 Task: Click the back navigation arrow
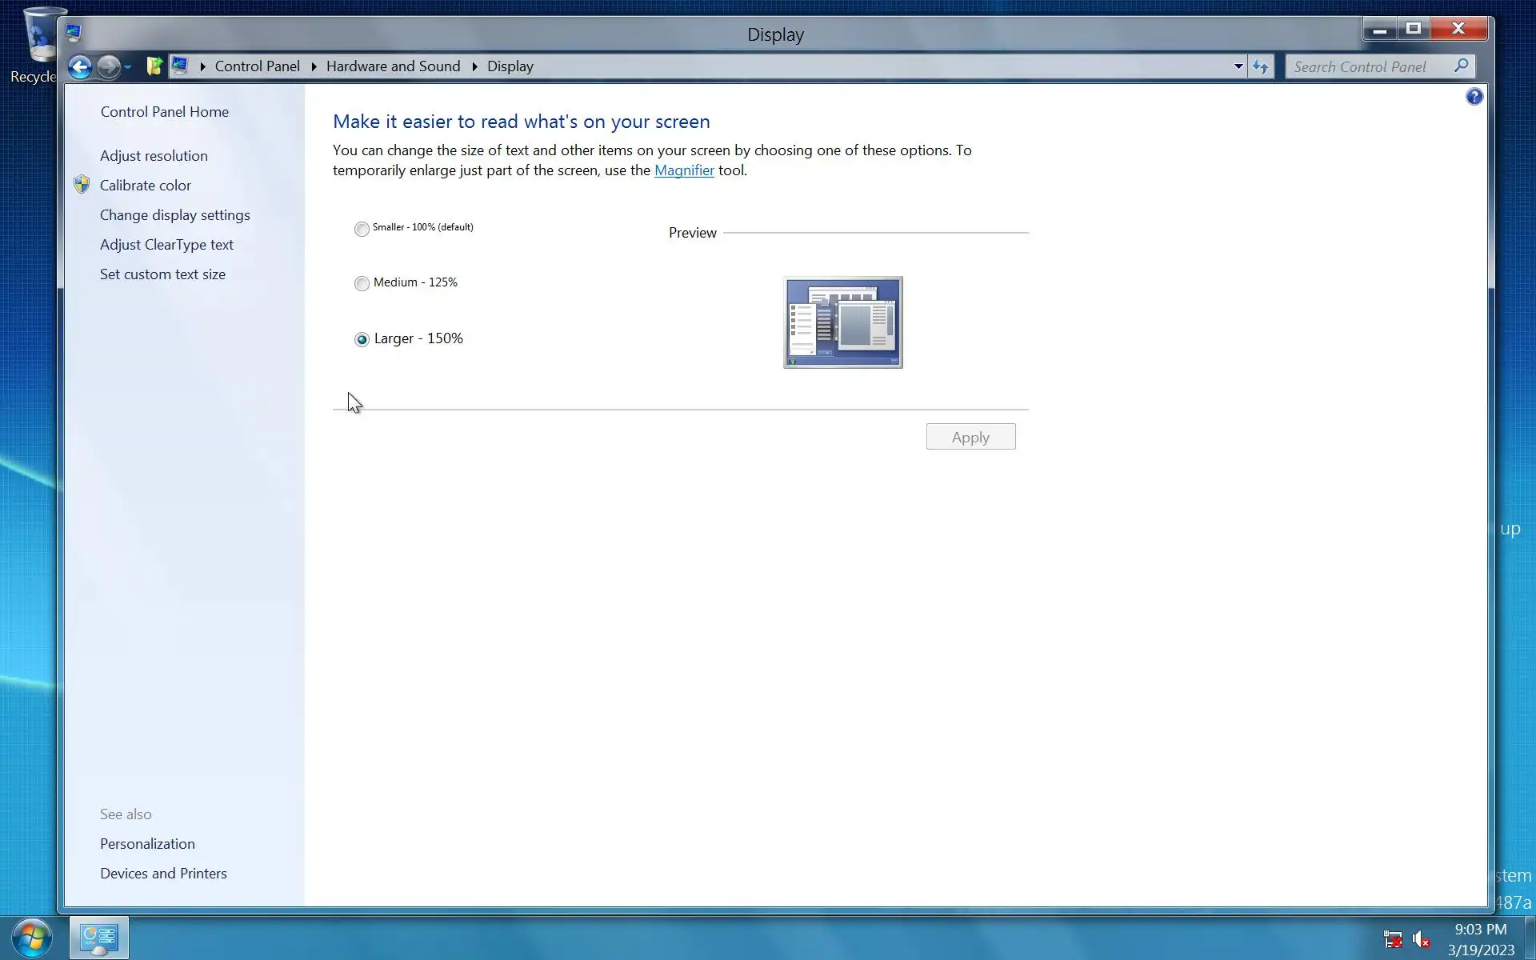coord(79,66)
